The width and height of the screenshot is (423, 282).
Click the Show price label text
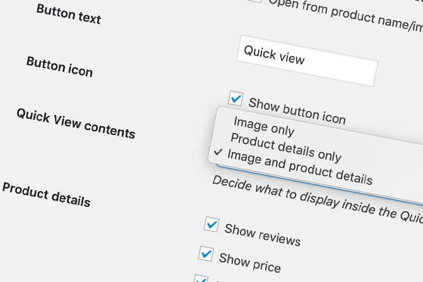(249, 262)
